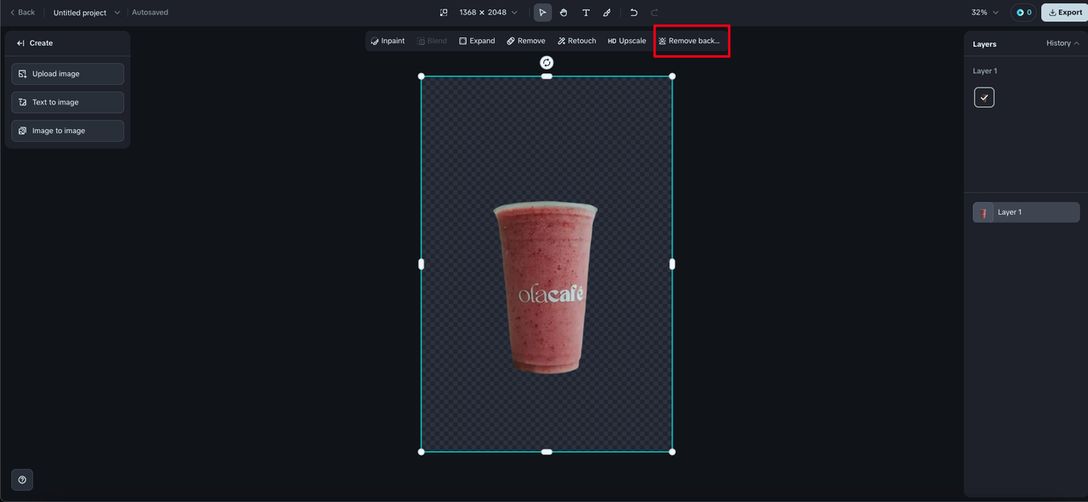Screen dimensions: 1088x502
Task: Select the Layer 1 row in layer list
Action: pos(1026,212)
